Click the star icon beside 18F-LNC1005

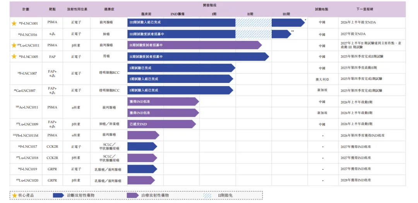[14, 57]
